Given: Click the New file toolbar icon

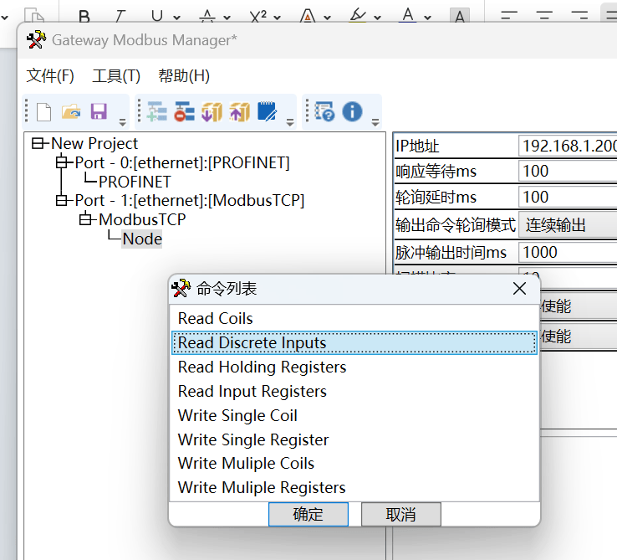Looking at the screenshot, I should coord(43,112).
